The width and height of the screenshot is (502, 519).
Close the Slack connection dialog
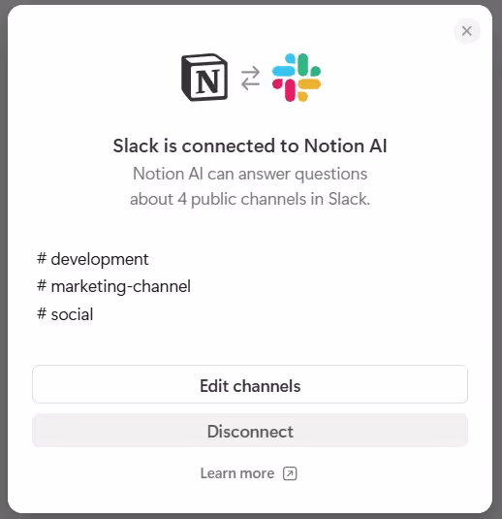[x=466, y=31]
